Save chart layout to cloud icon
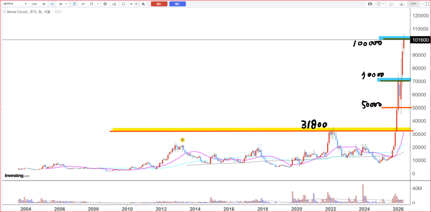The height and width of the screenshot is (212, 431). (x=401, y=4)
